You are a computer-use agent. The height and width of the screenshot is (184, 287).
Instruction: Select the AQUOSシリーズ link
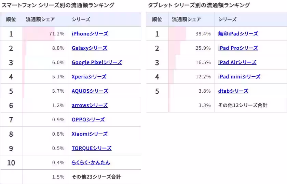(90, 91)
